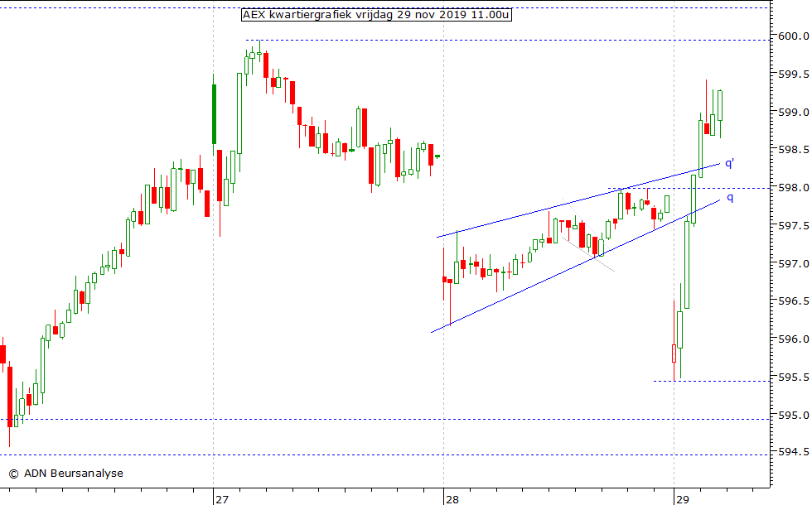
Task: Click the 599.5 price axis label
Action: 793,75
